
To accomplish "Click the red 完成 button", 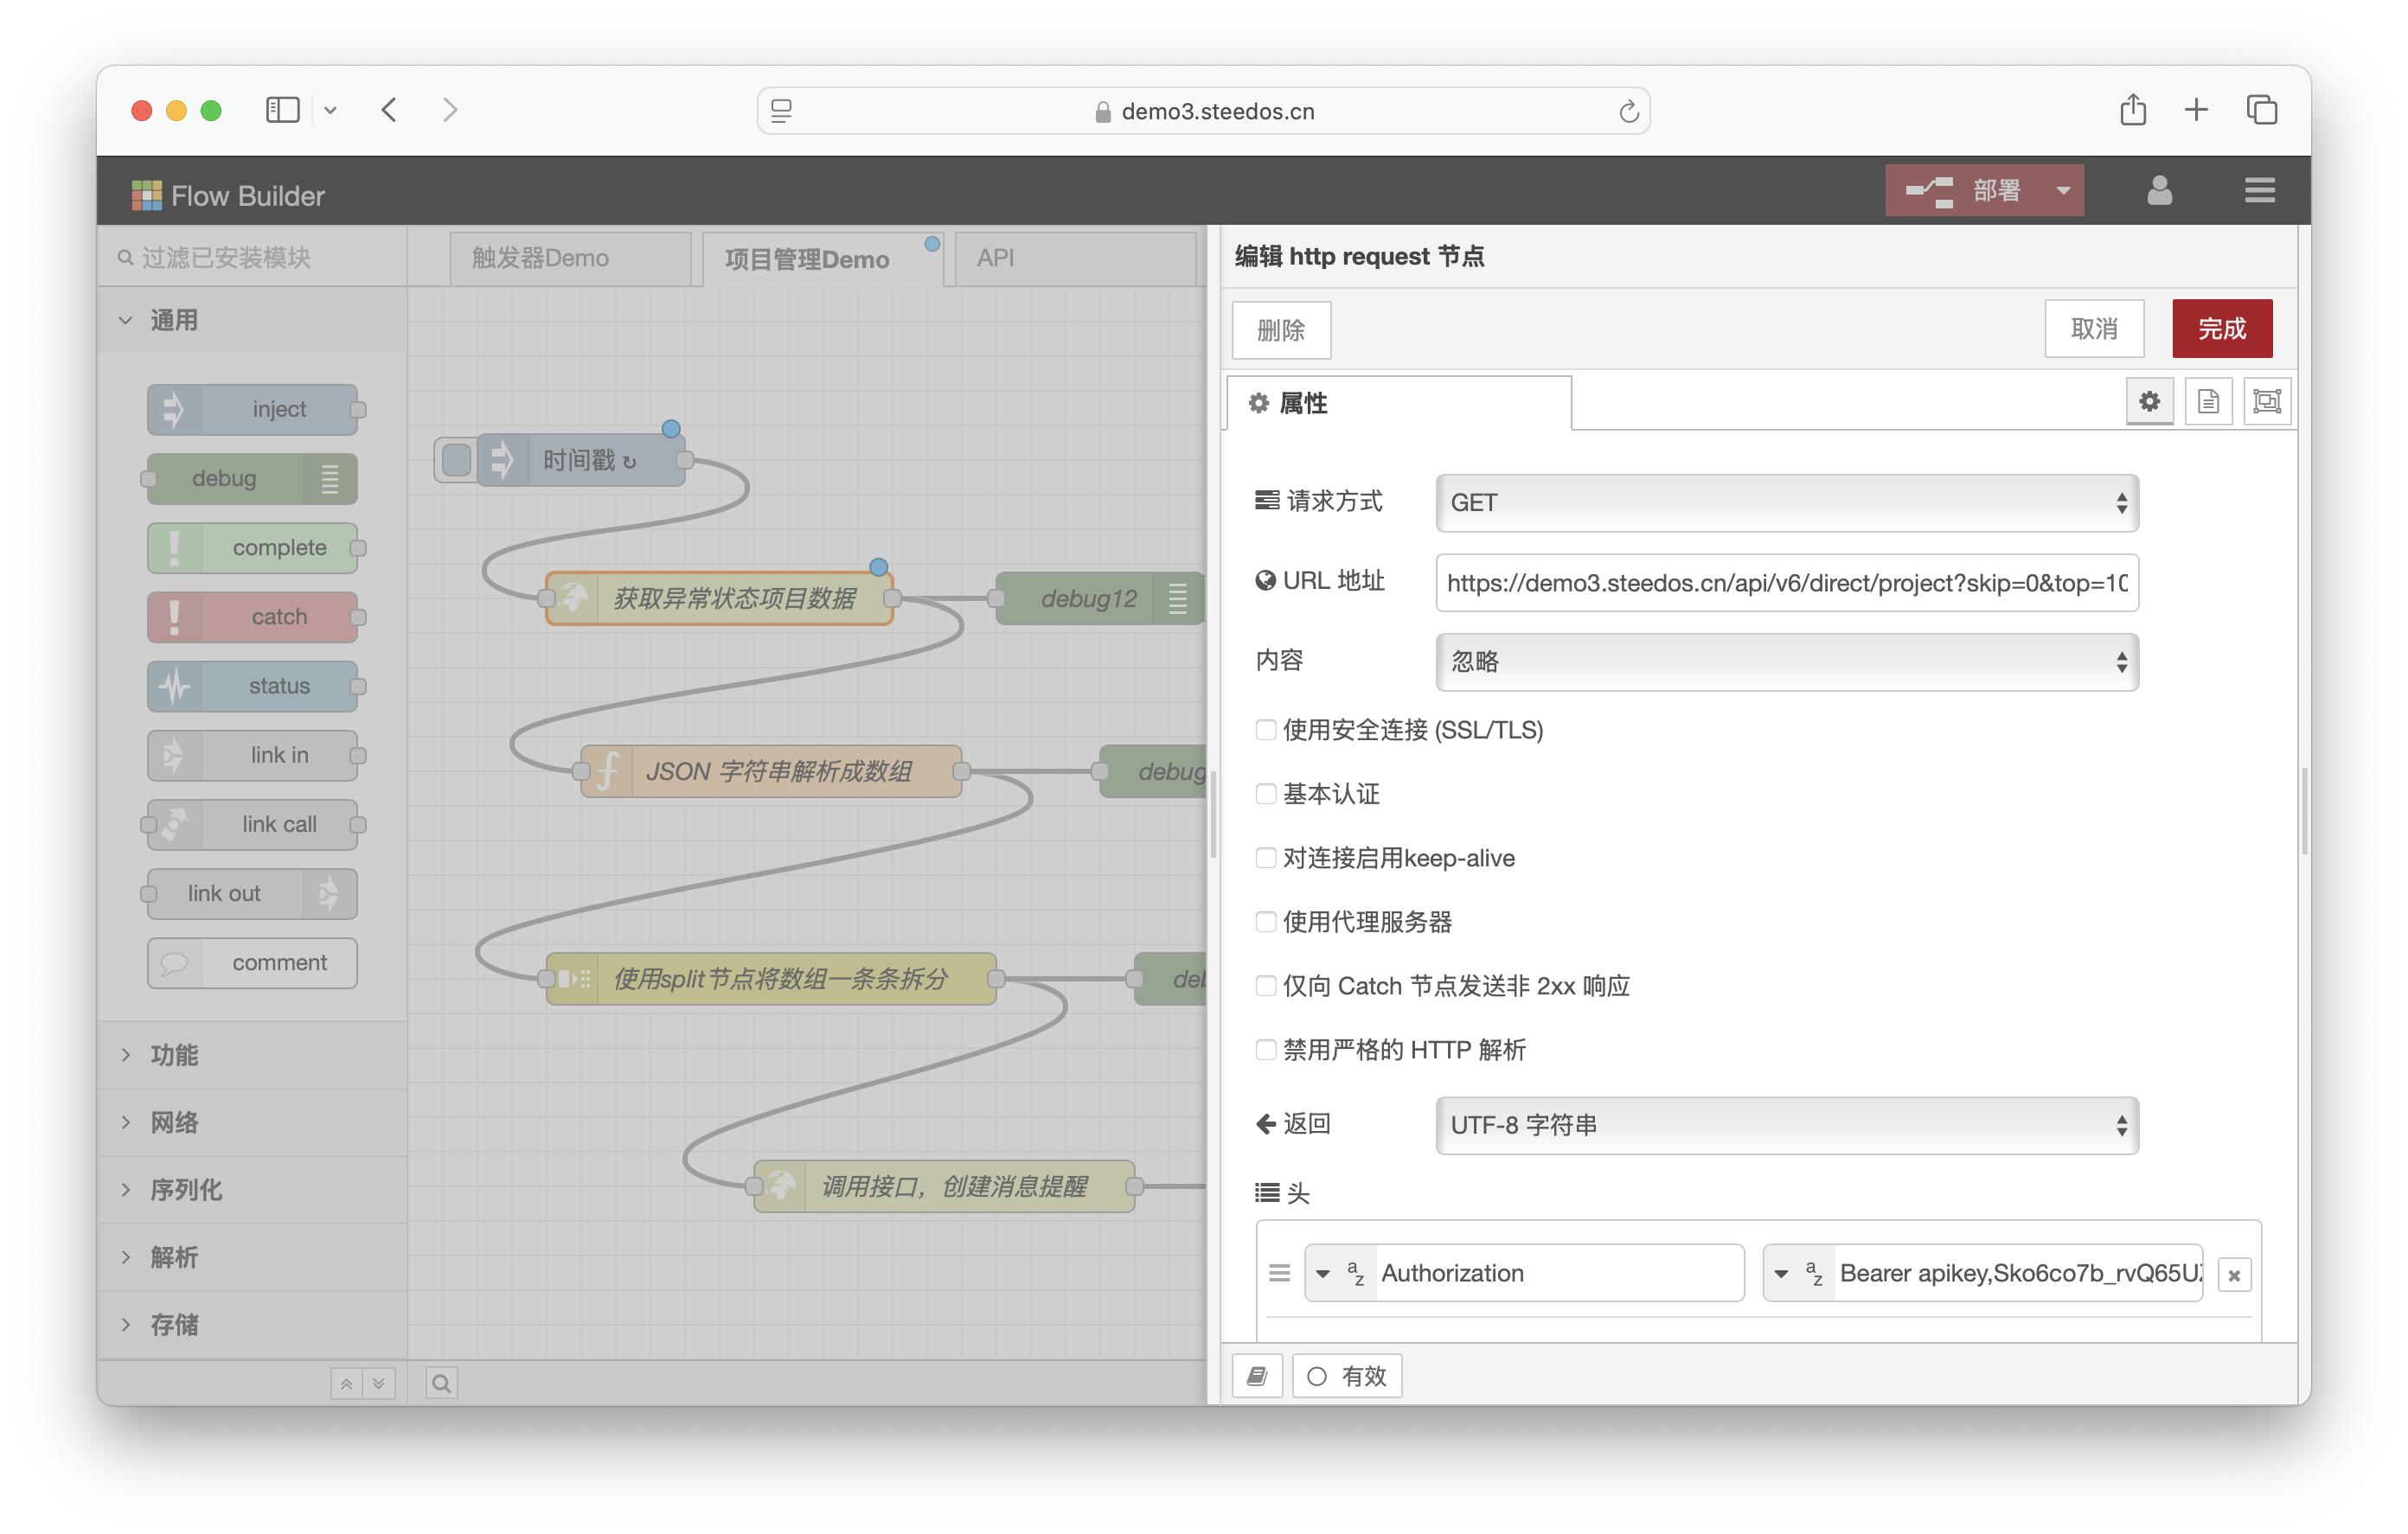I will tap(2222, 328).
